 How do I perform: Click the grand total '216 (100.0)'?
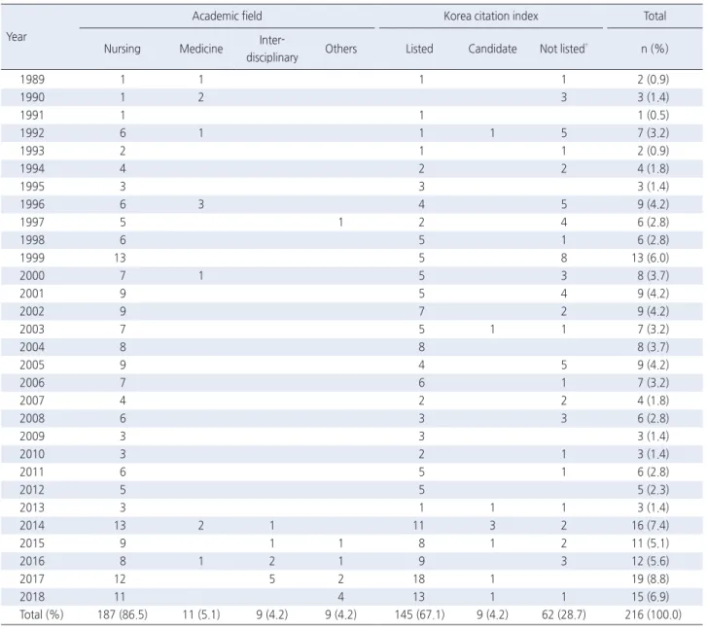point(653,614)
